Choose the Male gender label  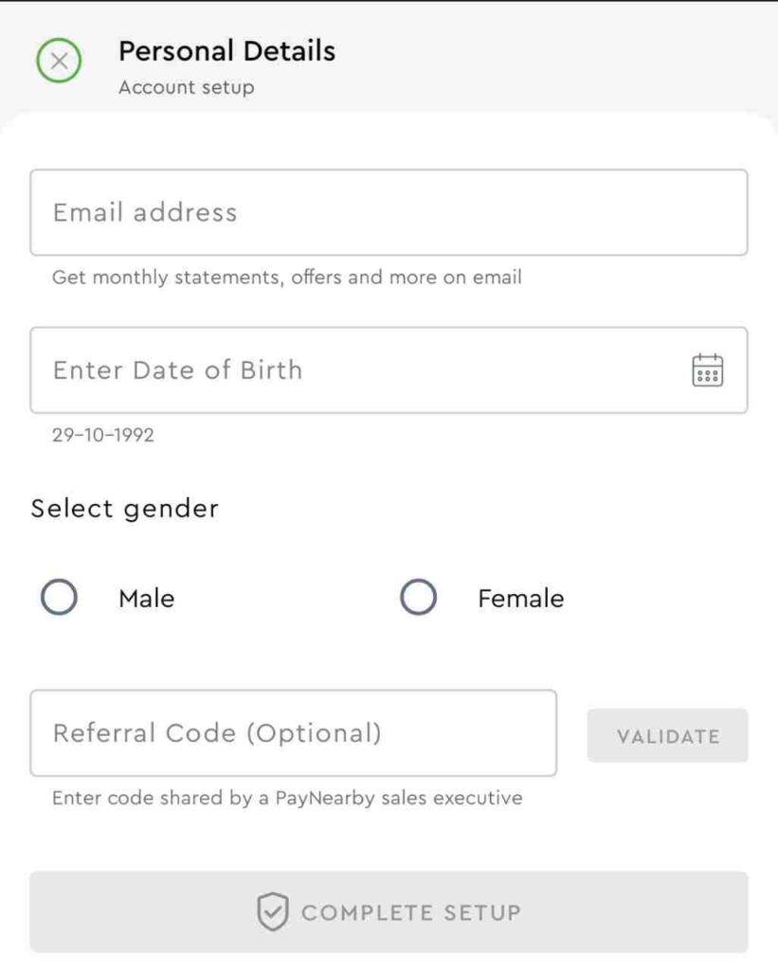pyautogui.click(x=147, y=599)
